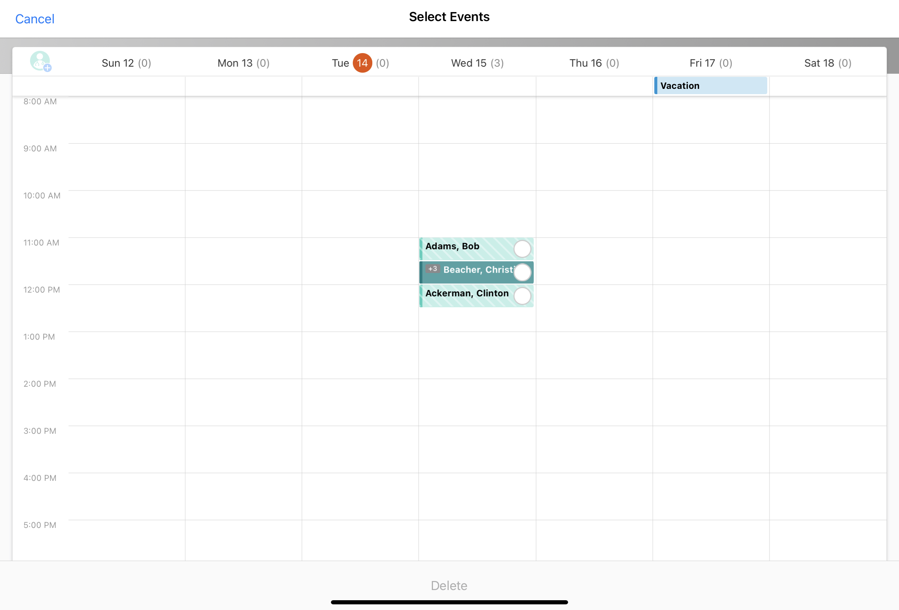The image size is (899, 610).
Task: Tap today's date circle 14
Action: pos(362,63)
